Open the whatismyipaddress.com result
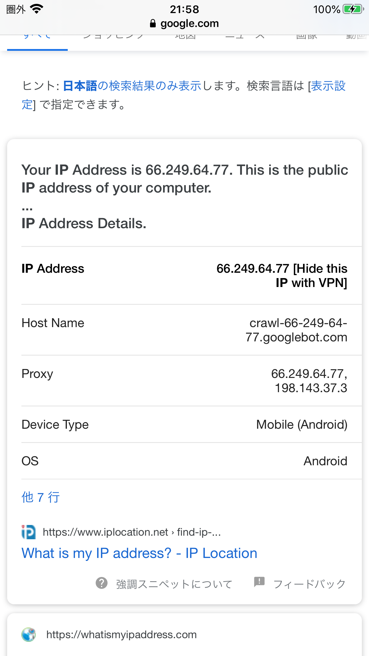This screenshot has width=369, height=656. [x=122, y=635]
